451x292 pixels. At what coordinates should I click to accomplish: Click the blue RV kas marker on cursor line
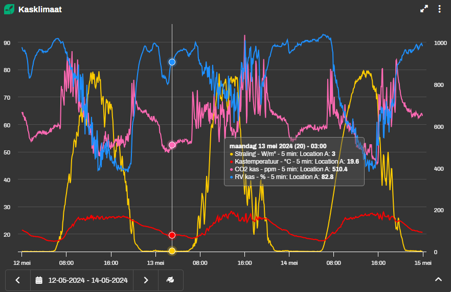pos(172,62)
